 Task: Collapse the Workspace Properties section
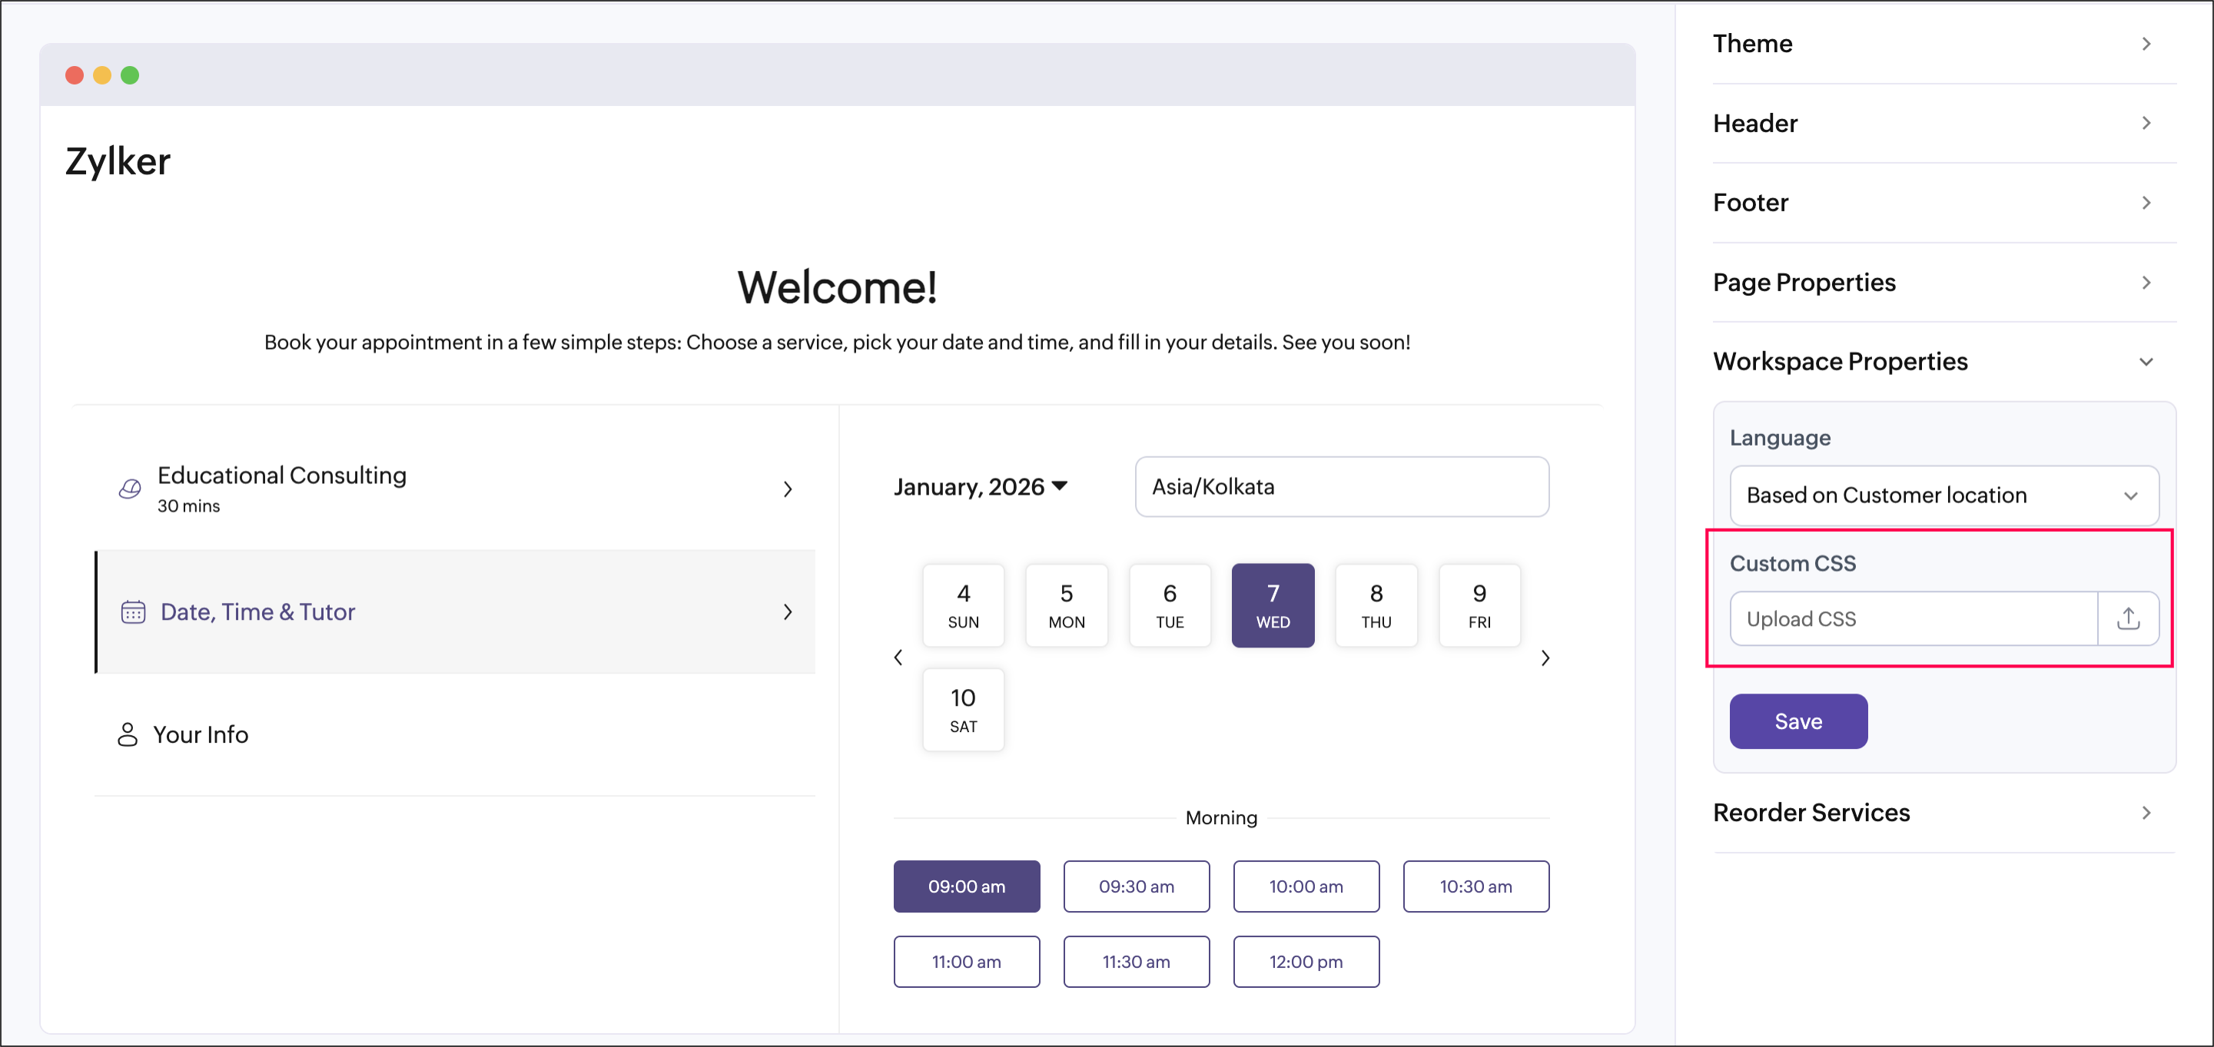pyautogui.click(x=2146, y=362)
